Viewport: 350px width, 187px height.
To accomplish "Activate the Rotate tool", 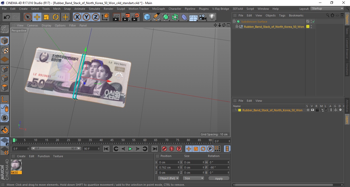I will point(56,17).
